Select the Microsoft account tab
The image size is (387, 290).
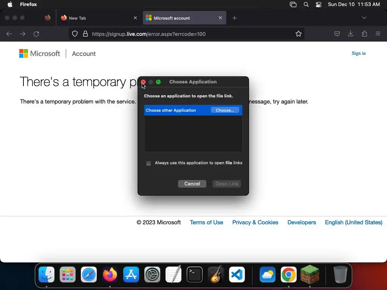click(x=184, y=18)
